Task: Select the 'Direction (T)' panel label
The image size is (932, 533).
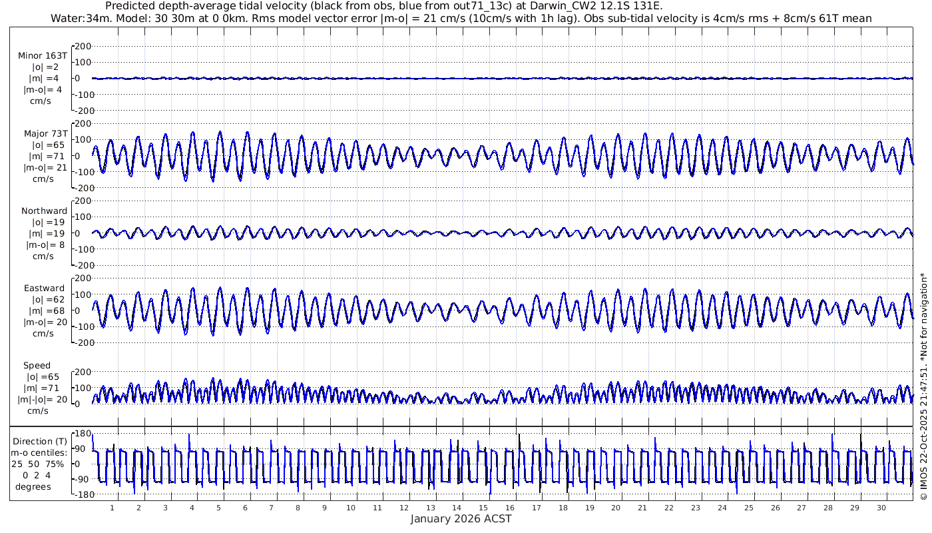Action: 40,441
